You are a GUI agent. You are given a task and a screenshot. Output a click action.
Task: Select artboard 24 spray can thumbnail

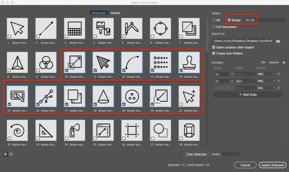75,130
